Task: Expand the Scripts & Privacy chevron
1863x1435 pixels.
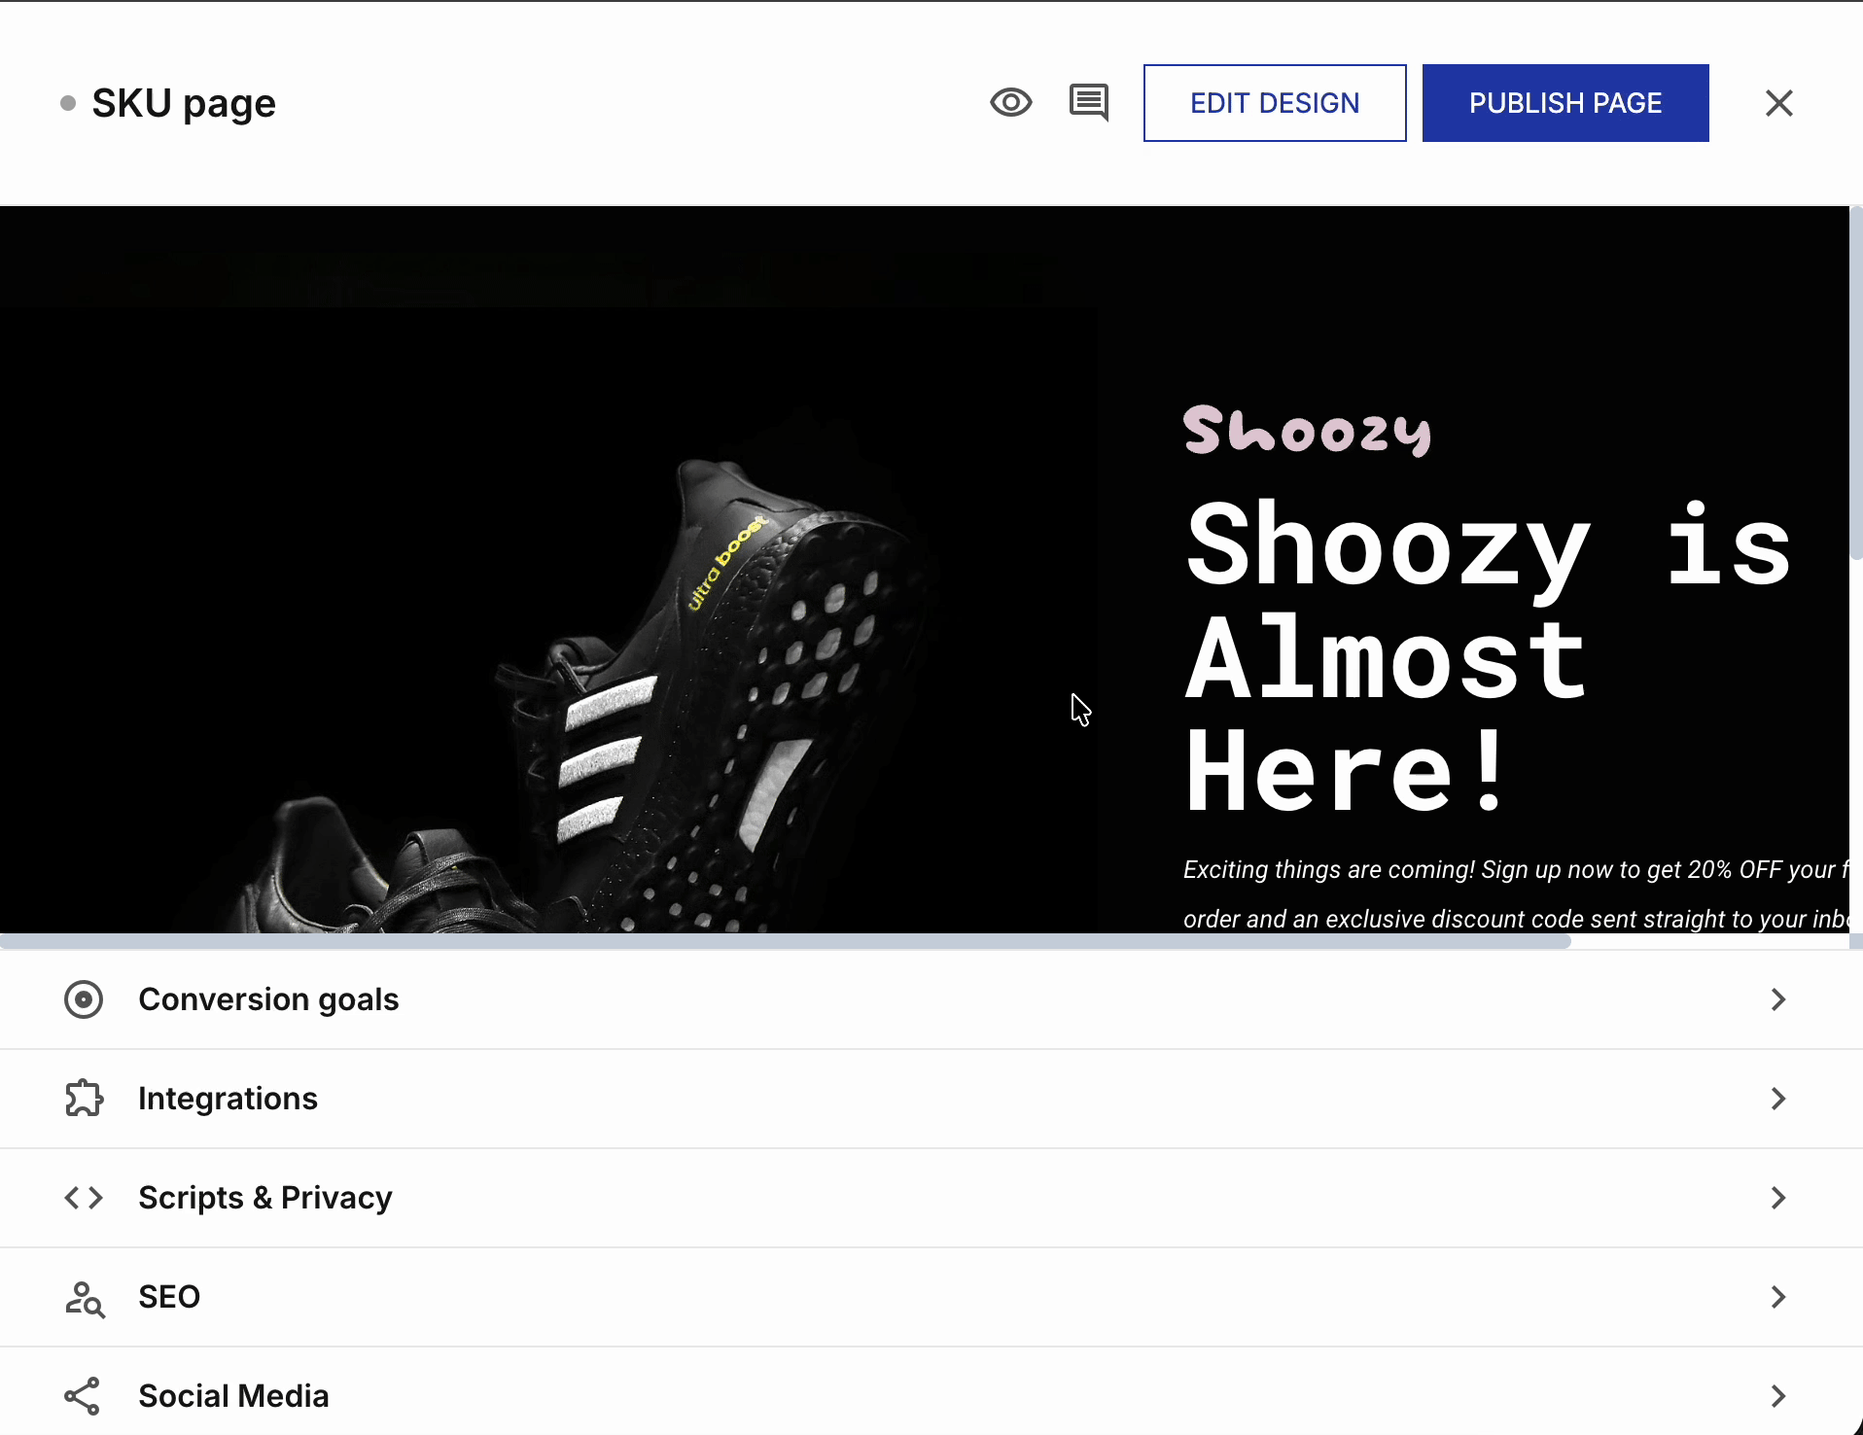Action: (1778, 1198)
